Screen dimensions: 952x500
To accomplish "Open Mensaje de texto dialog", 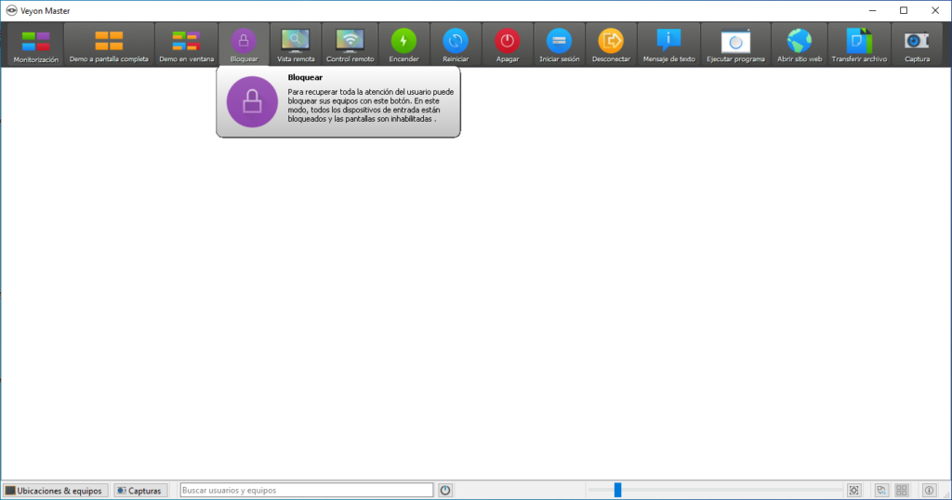I will pos(668,45).
